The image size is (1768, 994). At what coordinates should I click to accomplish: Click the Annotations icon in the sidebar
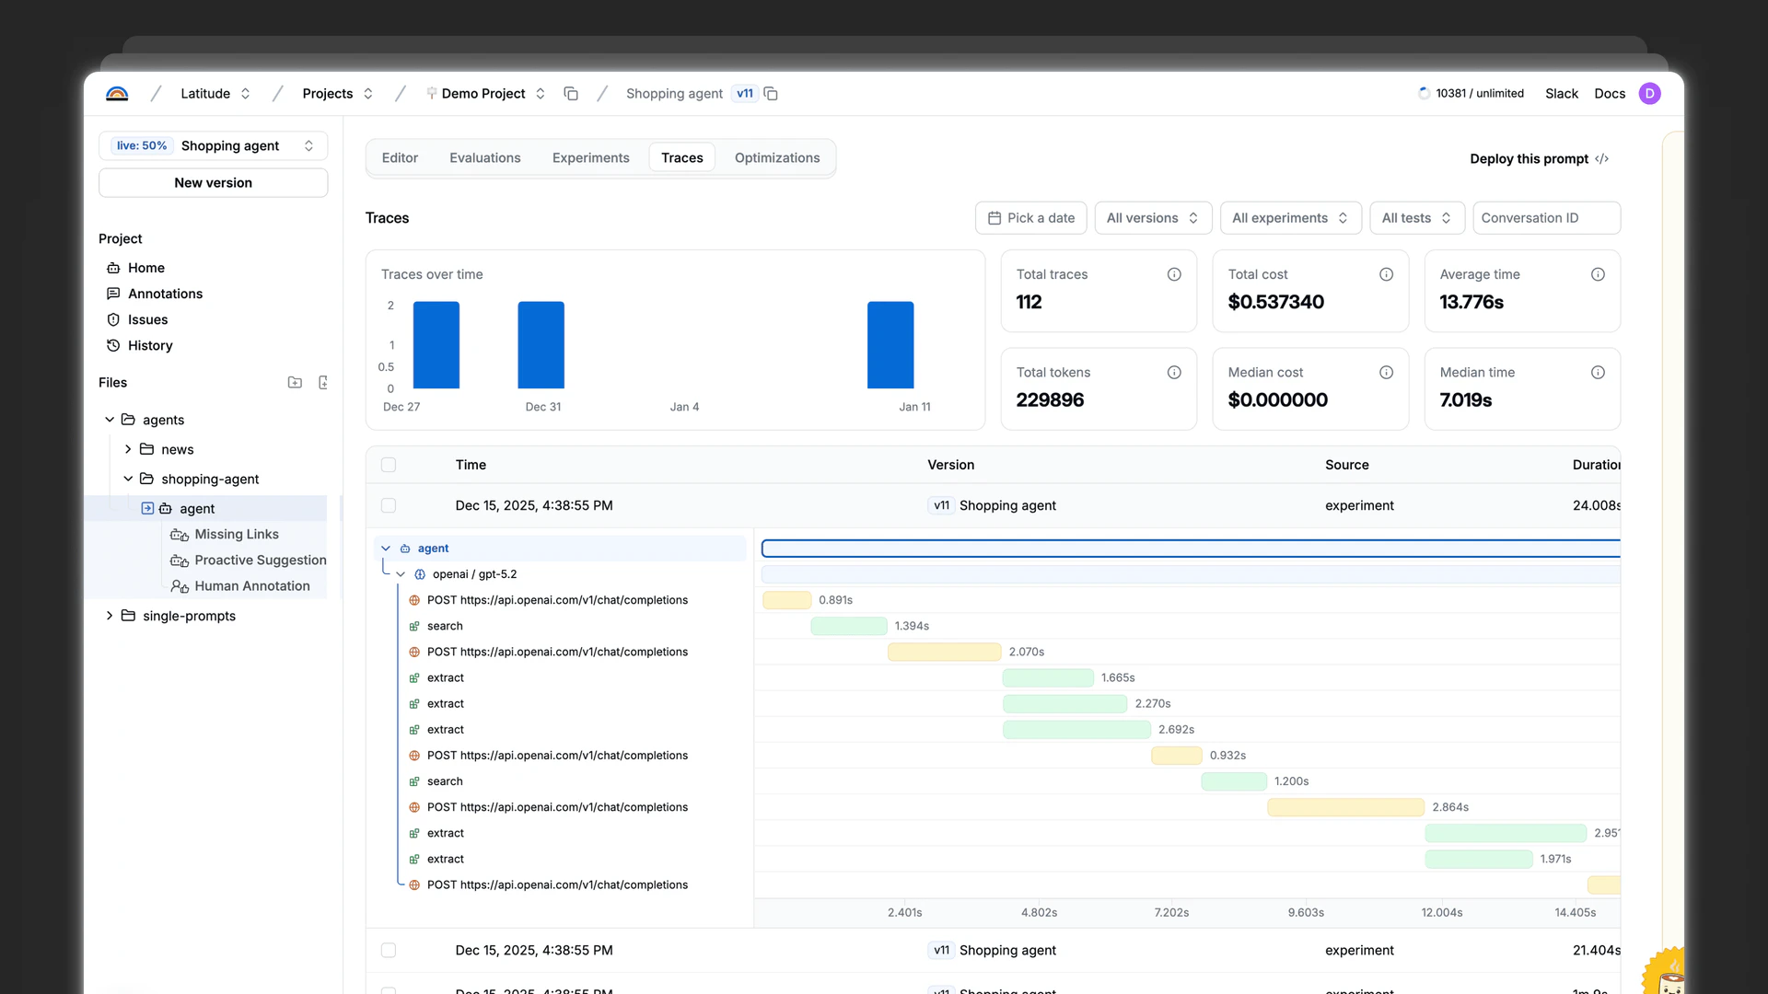(x=113, y=294)
